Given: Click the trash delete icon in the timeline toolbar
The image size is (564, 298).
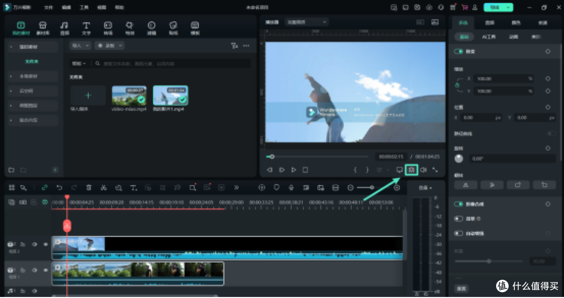Looking at the screenshot, I should click(89, 188).
